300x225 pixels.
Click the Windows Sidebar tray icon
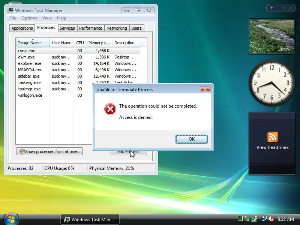point(254,219)
